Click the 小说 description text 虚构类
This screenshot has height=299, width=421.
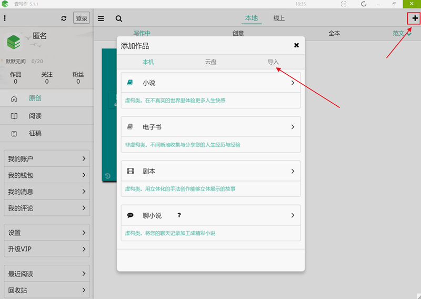[x=175, y=101]
